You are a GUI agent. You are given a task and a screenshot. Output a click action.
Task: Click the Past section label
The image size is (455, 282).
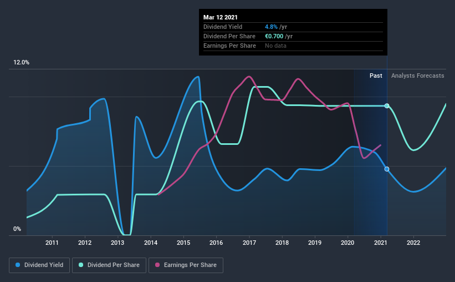(x=376, y=75)
